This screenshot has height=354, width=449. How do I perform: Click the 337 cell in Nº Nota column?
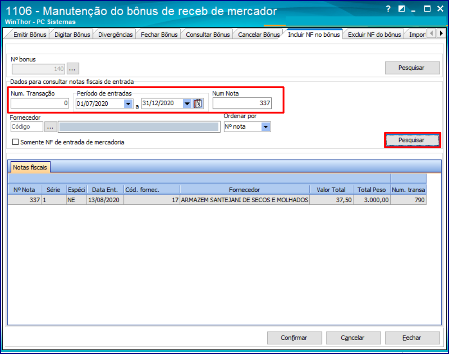pos(25,200)
